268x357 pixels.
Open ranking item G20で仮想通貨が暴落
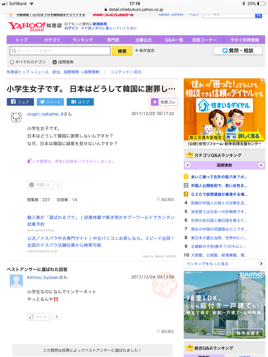point(219,195)
